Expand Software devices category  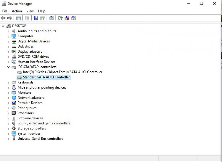pos(8,118)
